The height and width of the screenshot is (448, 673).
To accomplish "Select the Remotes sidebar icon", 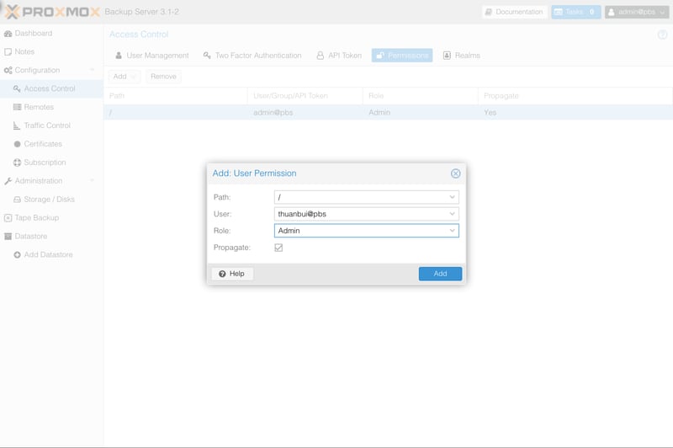I will pos(17,108).
